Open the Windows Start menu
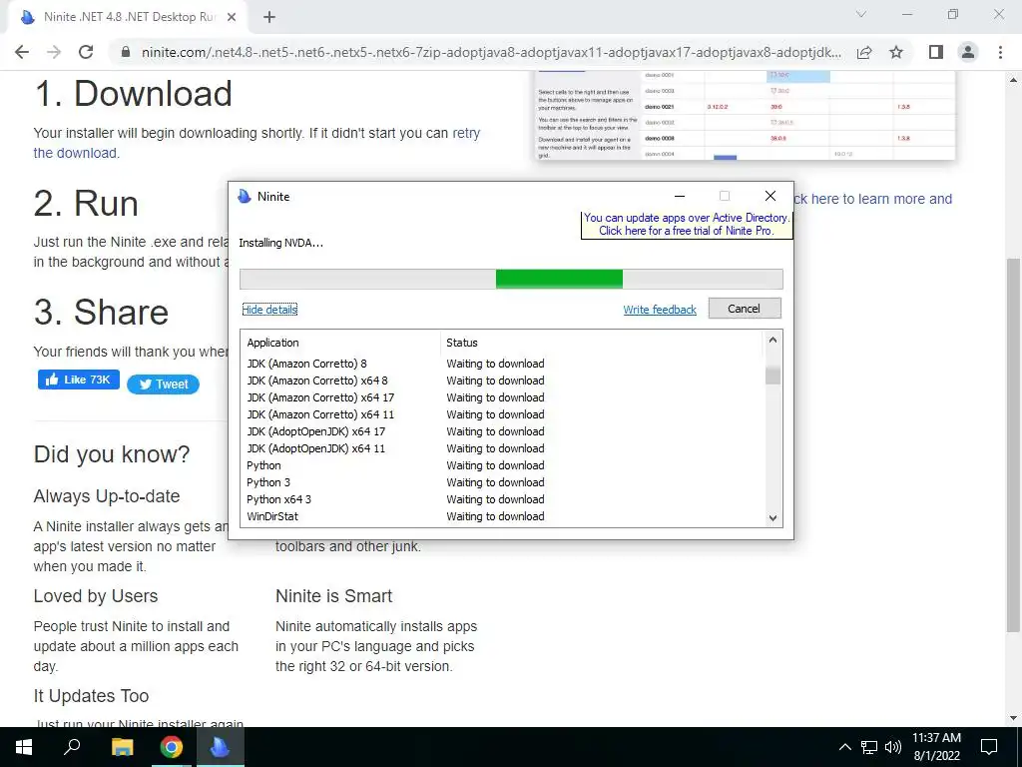Screen dimensions: 1022x767 point(24,747)
